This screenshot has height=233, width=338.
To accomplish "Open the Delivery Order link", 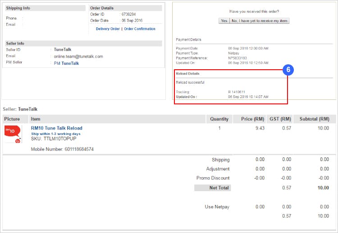I will pos(108,29).
